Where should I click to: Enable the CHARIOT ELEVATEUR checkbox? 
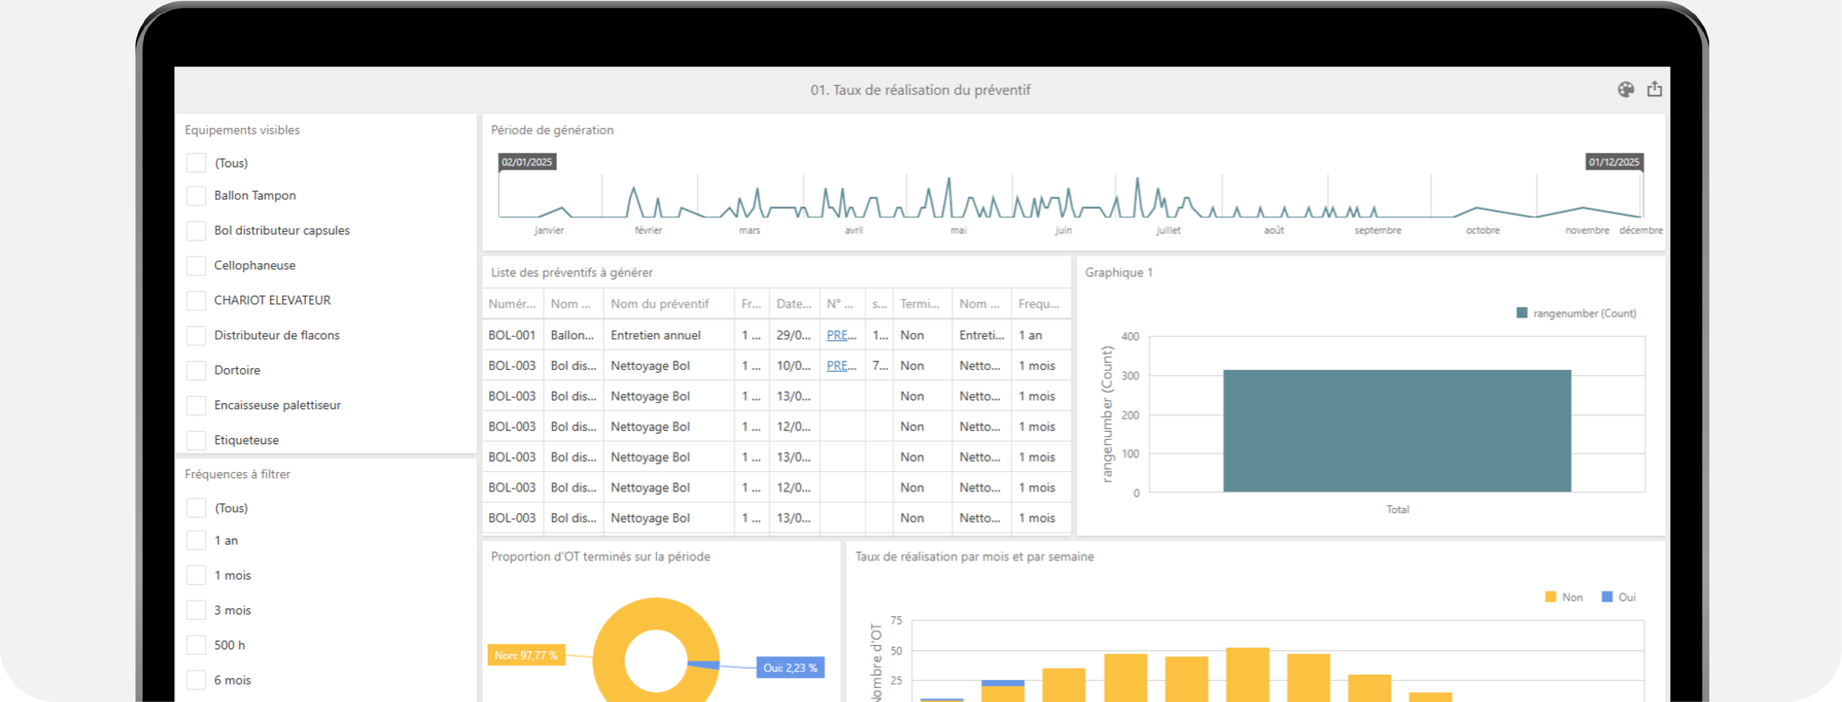point(196,300)
